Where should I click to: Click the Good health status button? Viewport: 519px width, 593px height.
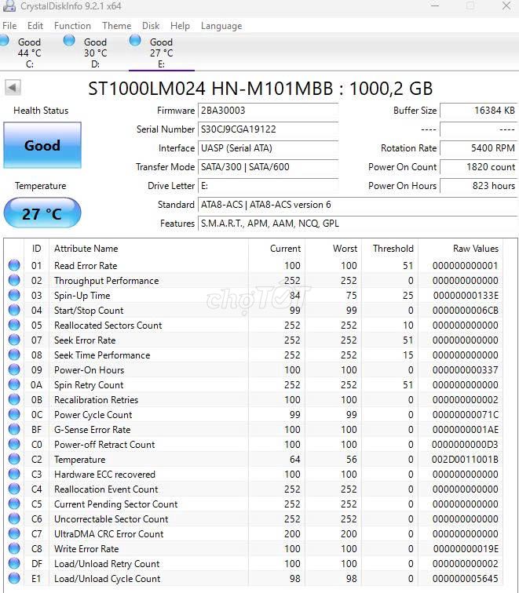(42, 145)
